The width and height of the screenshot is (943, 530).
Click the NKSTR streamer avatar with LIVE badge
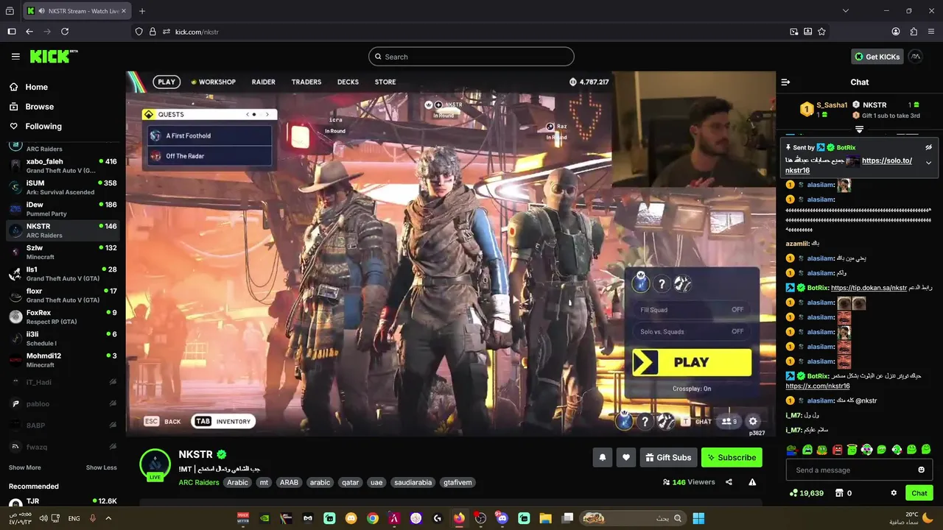click(x=155, y=464)
